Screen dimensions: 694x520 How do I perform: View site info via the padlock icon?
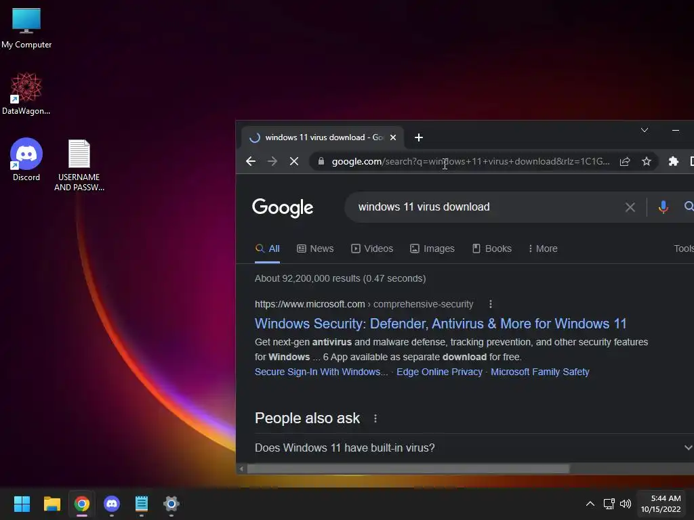(x=321, y=161)
